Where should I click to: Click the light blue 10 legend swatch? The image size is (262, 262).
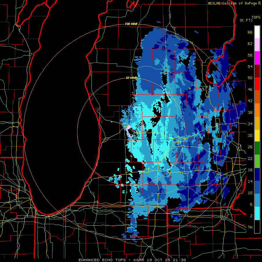click(x=257, y=200)
